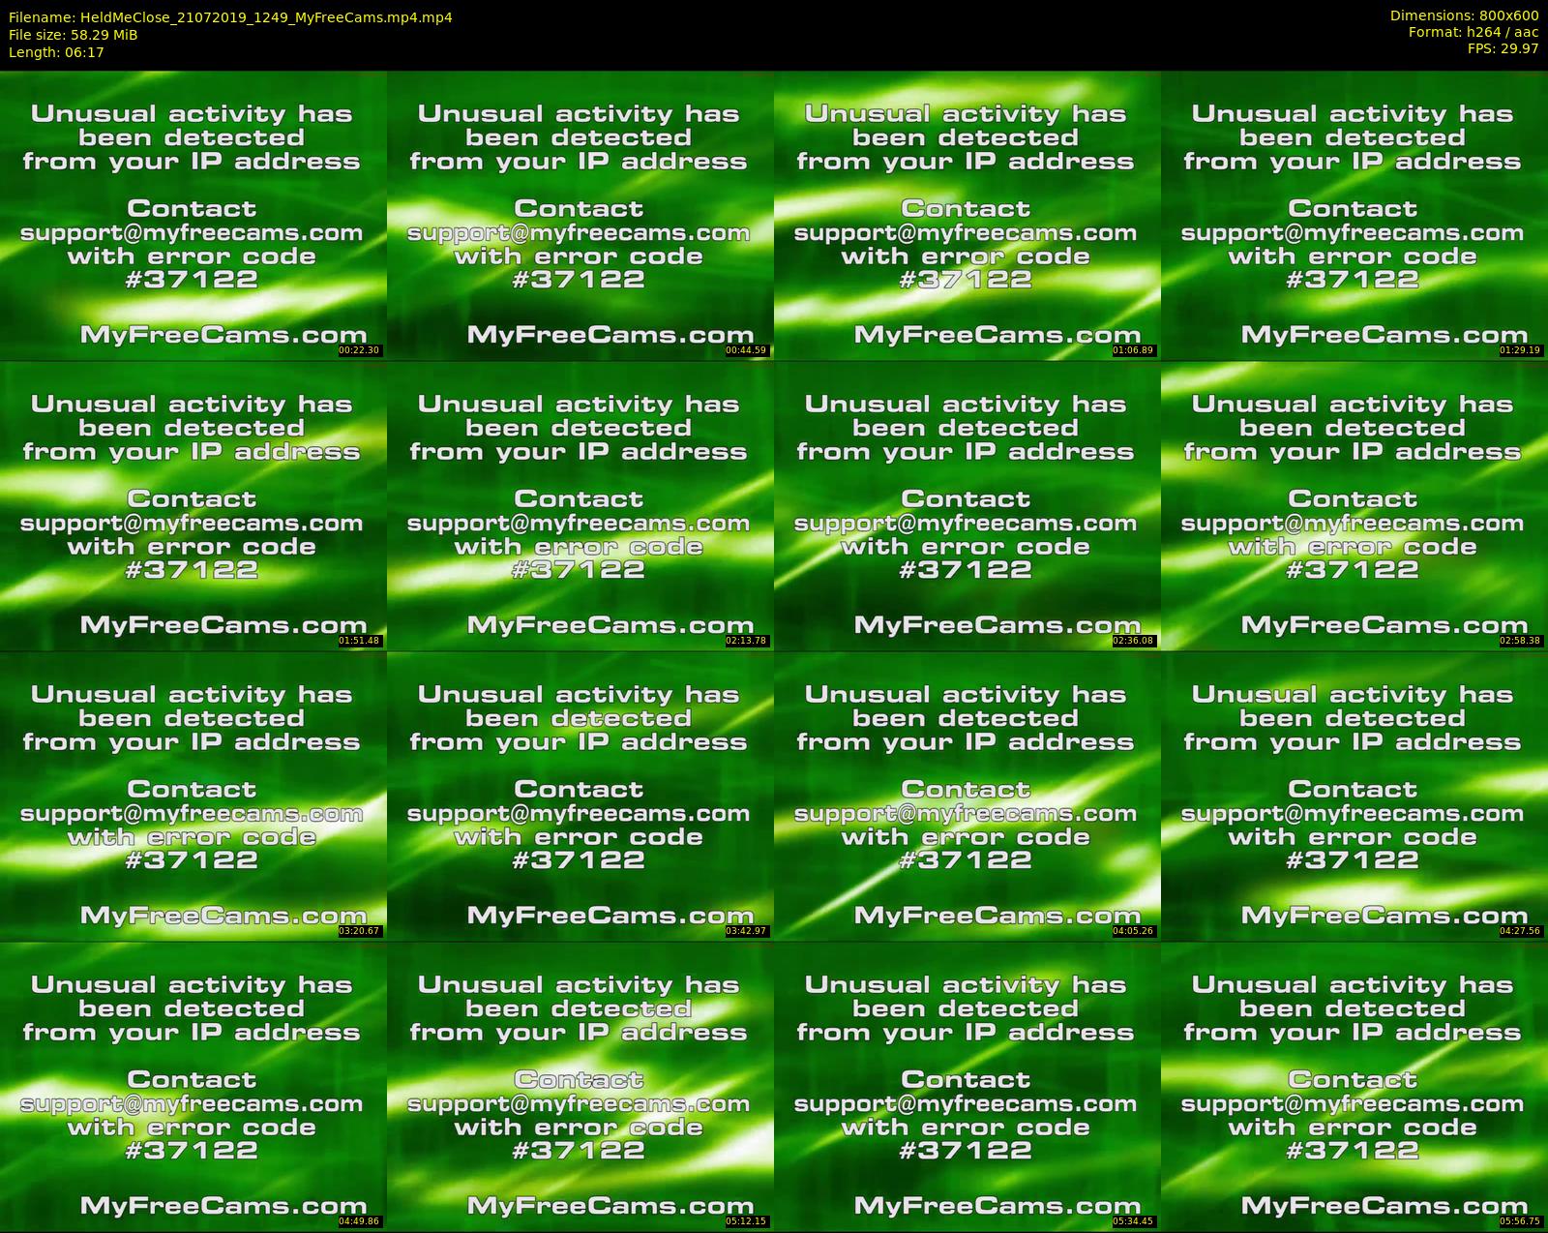Select the frame thumbnail at 02:58.38

[1354, 506]
